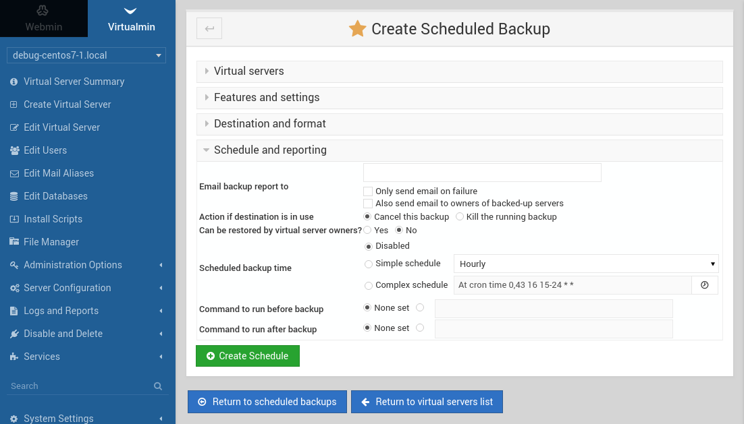
Task: Click the document icon beside Logs and Reports
Action: pos(14,311)
